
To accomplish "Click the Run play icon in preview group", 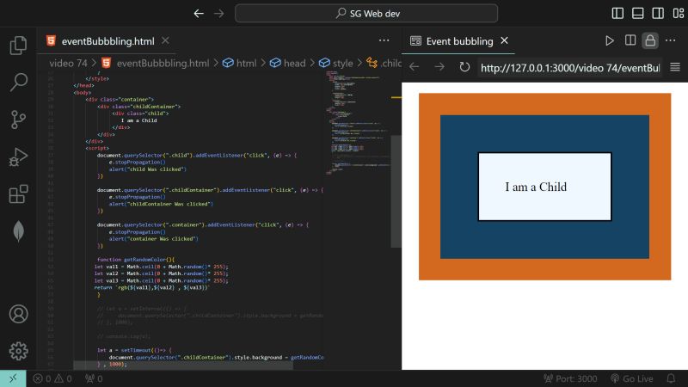I will pyautogui.click(x=610, y=40).
